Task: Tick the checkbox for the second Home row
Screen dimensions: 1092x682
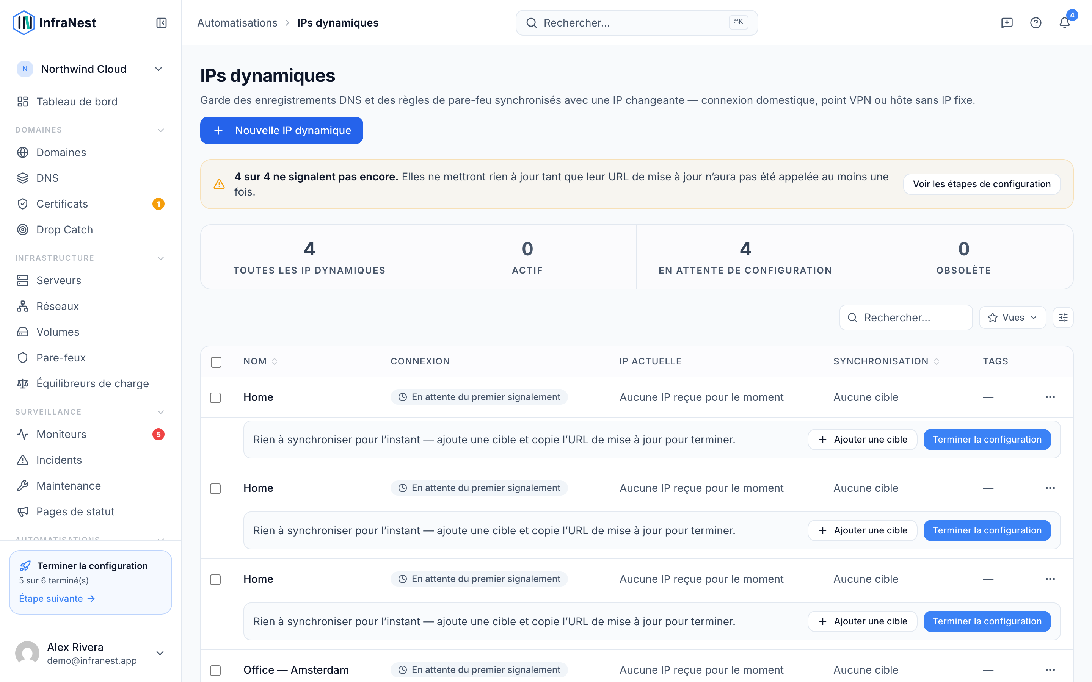Action: 216,488
